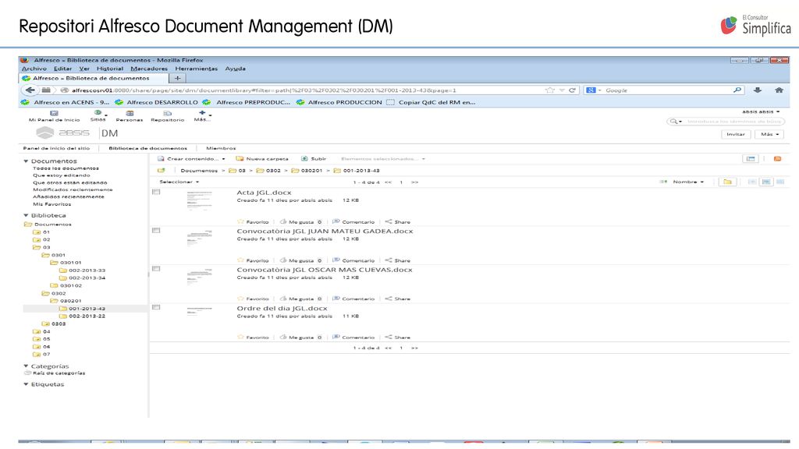Screen dimensions: 799x449
Task: Select folder 002-2013-22 in the Biblioteca tree
Action: 87,316
